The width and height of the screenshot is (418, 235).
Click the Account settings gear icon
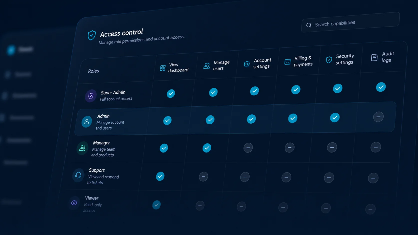tap(247, 64)
